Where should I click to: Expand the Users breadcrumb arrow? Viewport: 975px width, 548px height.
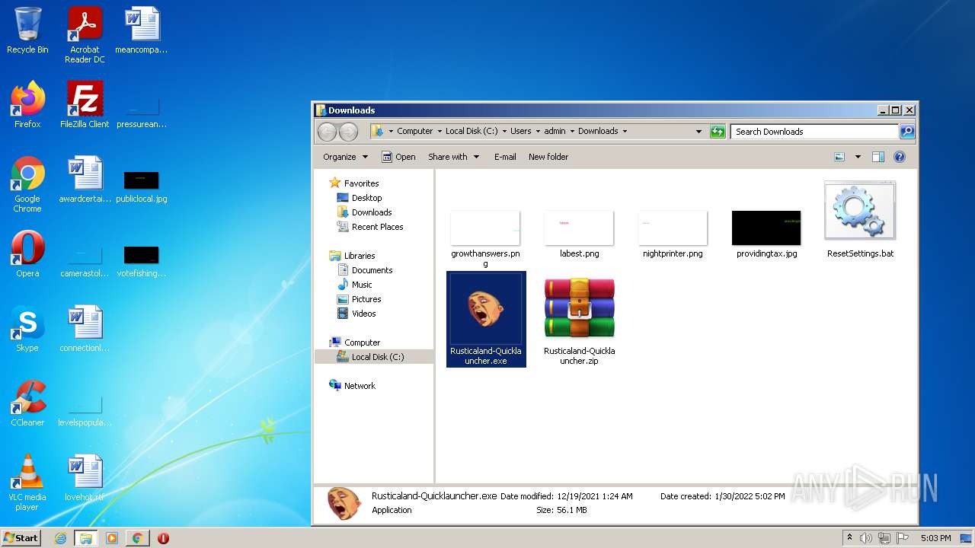pyautogui.click(x=538, y=132)
